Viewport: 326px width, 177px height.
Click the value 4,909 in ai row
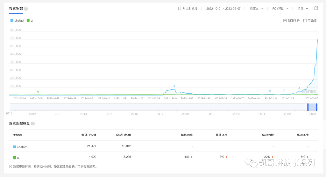click(x=93, y=157)
